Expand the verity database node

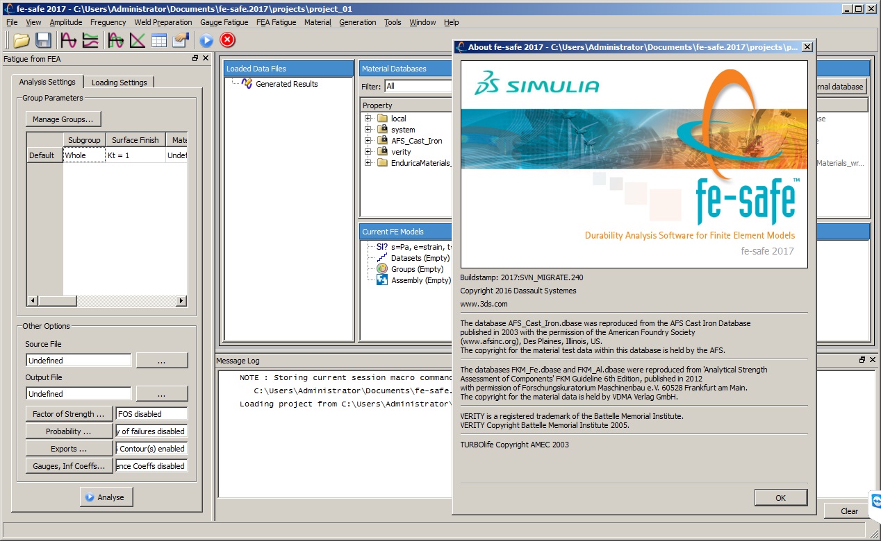coord(368,152)
